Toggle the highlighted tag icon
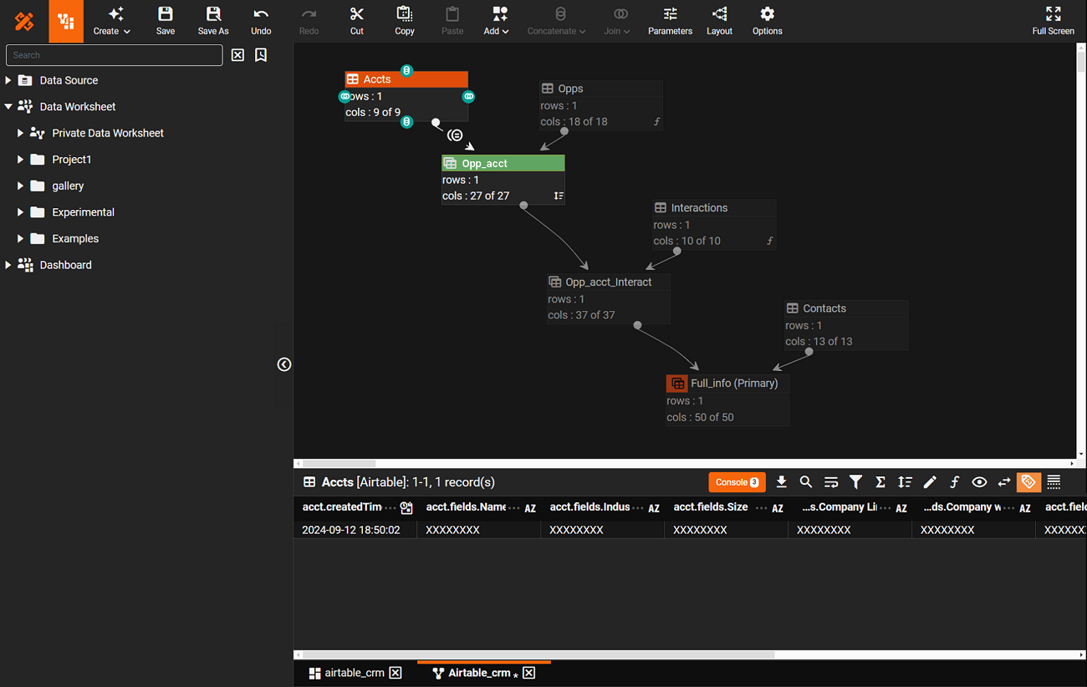Image resolution: width=1087 pixels, height=687 pixels. pyautogui.click(x=1028, y=482)
